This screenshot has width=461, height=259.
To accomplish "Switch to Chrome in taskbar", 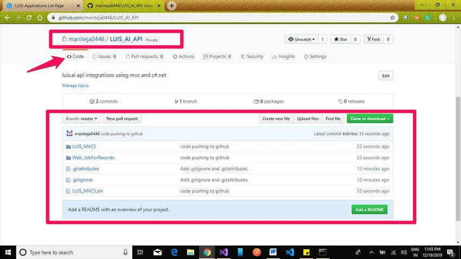I will (x=207, y=252).
